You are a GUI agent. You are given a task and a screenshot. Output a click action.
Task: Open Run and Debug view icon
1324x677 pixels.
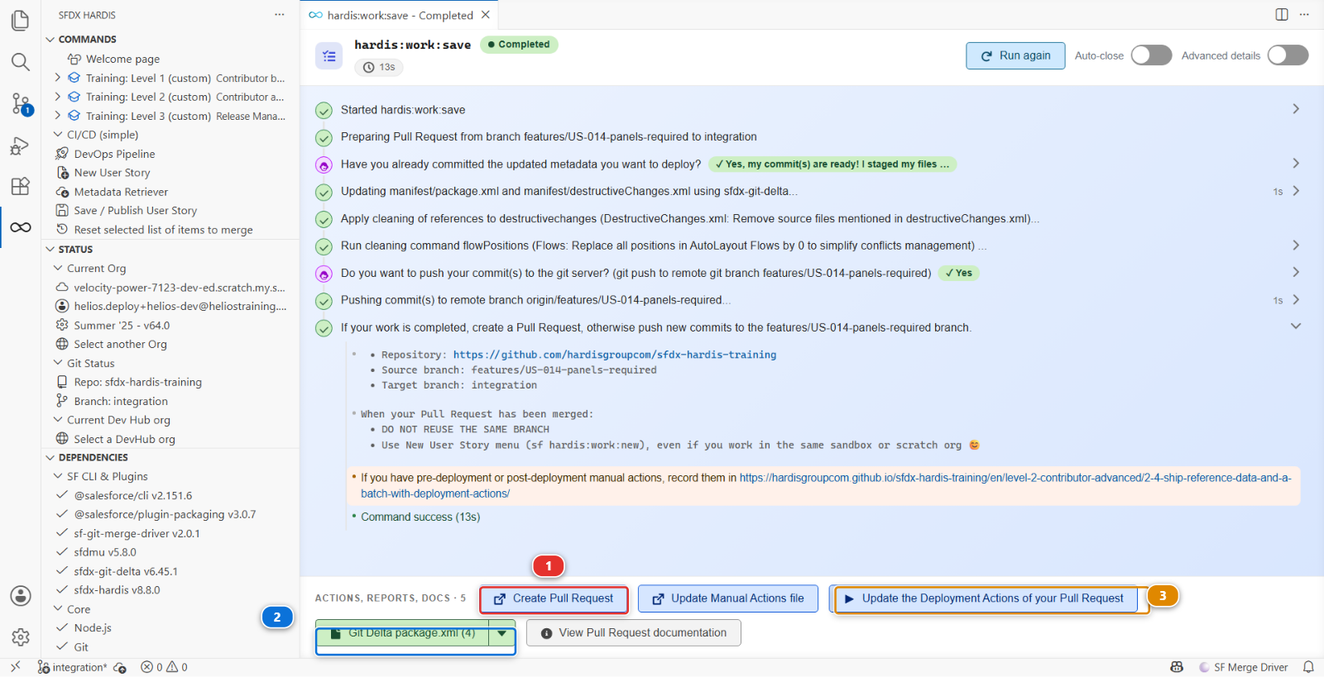click(21, 145)
